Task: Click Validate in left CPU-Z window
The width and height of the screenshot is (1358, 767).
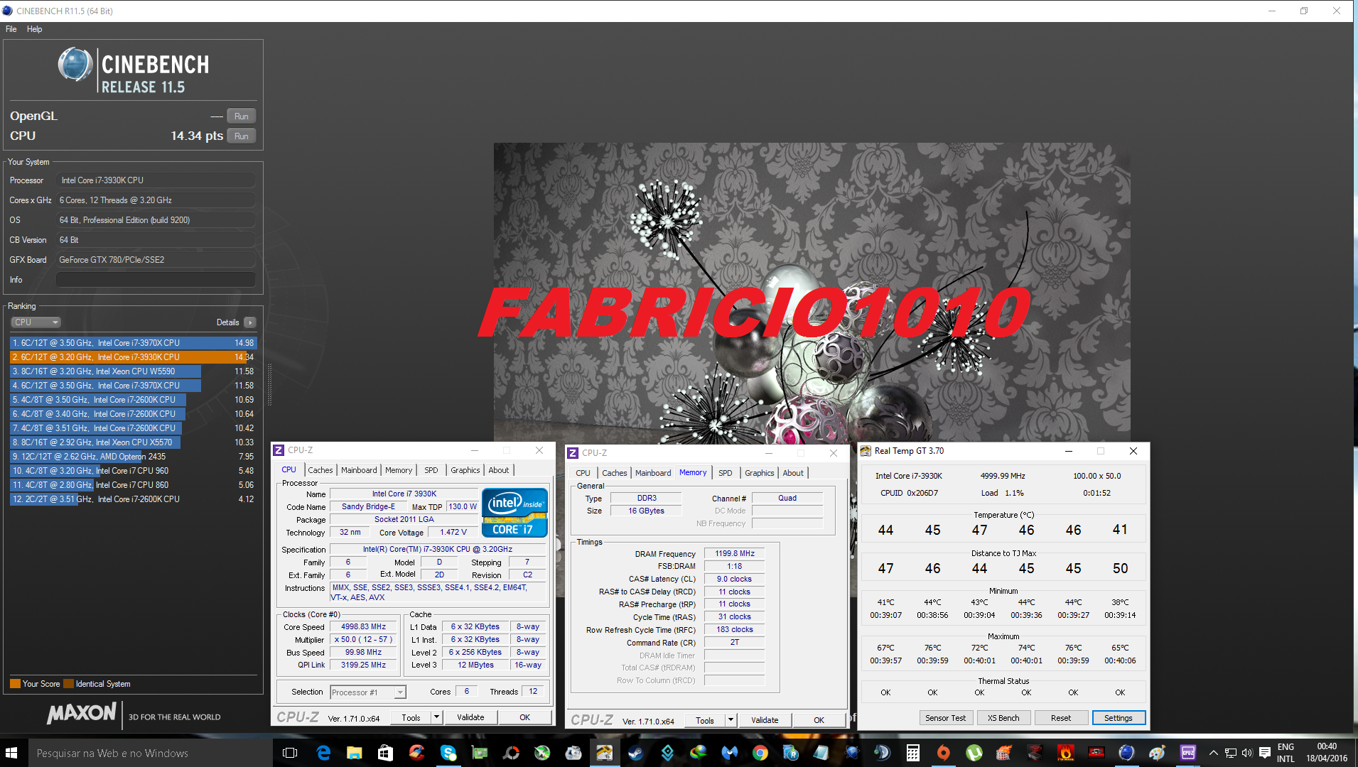Action: click(470, 718)
